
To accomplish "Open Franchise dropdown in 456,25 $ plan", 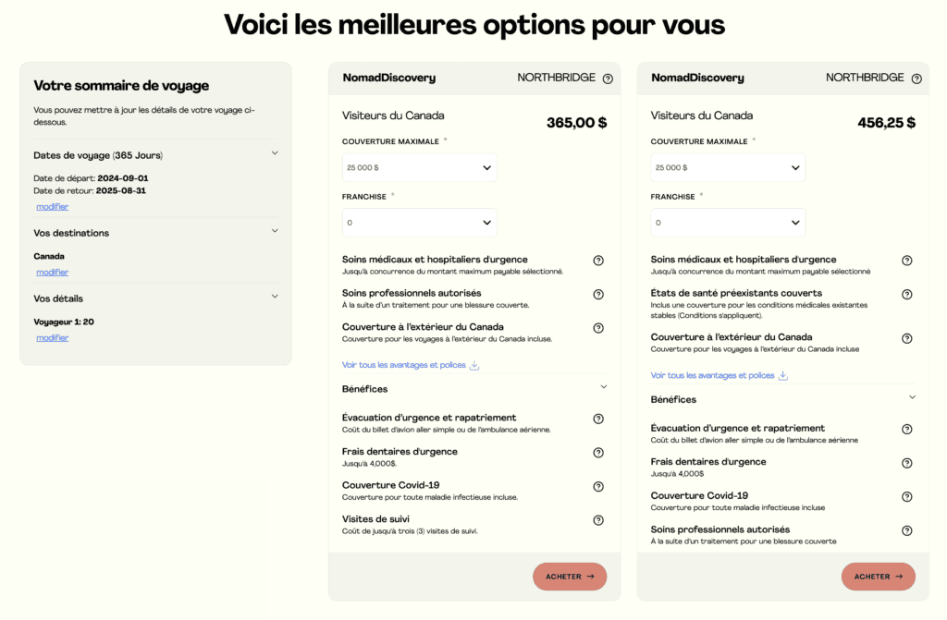I will coord(728,223).
